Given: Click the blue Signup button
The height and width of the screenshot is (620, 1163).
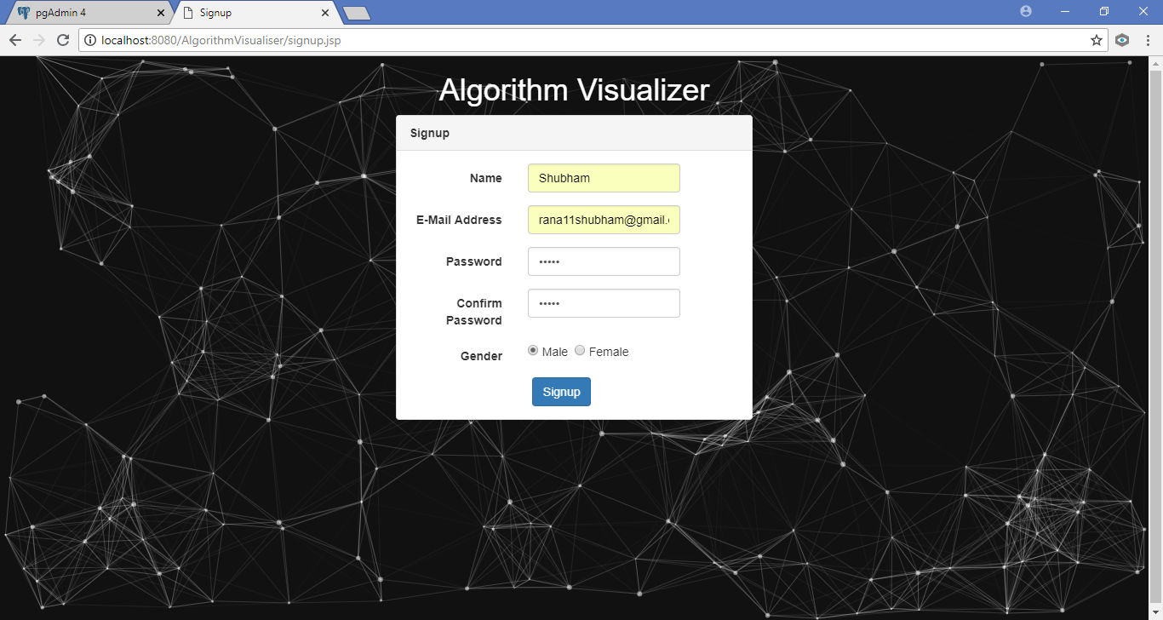Looking at the screenshot, I should point(561,392).
